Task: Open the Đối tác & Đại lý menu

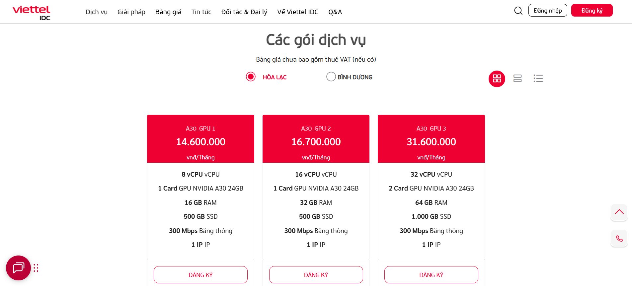Action: coord(244,12)
